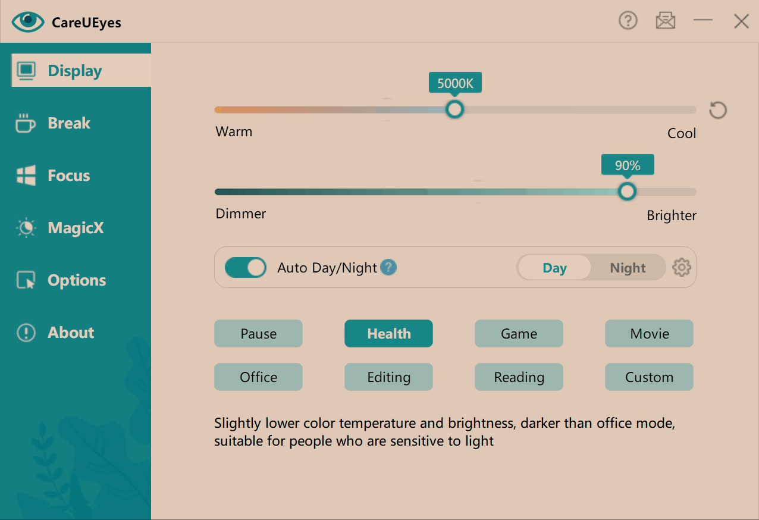Viewport: 759px width, 520px height.
Task: Open the About page
Action: (70, 333)
